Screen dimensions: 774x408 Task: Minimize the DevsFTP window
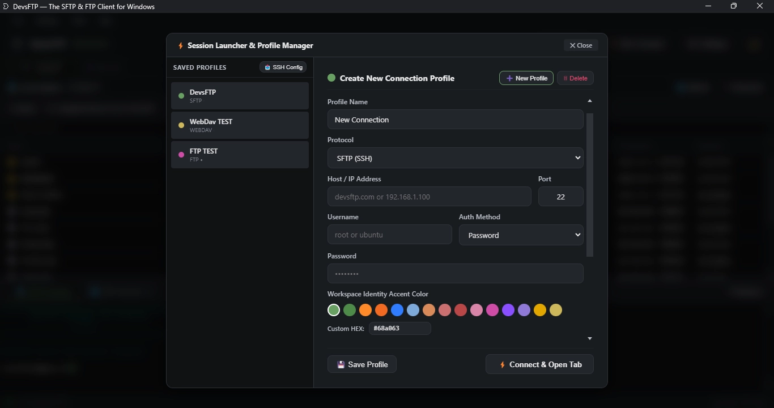pos(708,6)
